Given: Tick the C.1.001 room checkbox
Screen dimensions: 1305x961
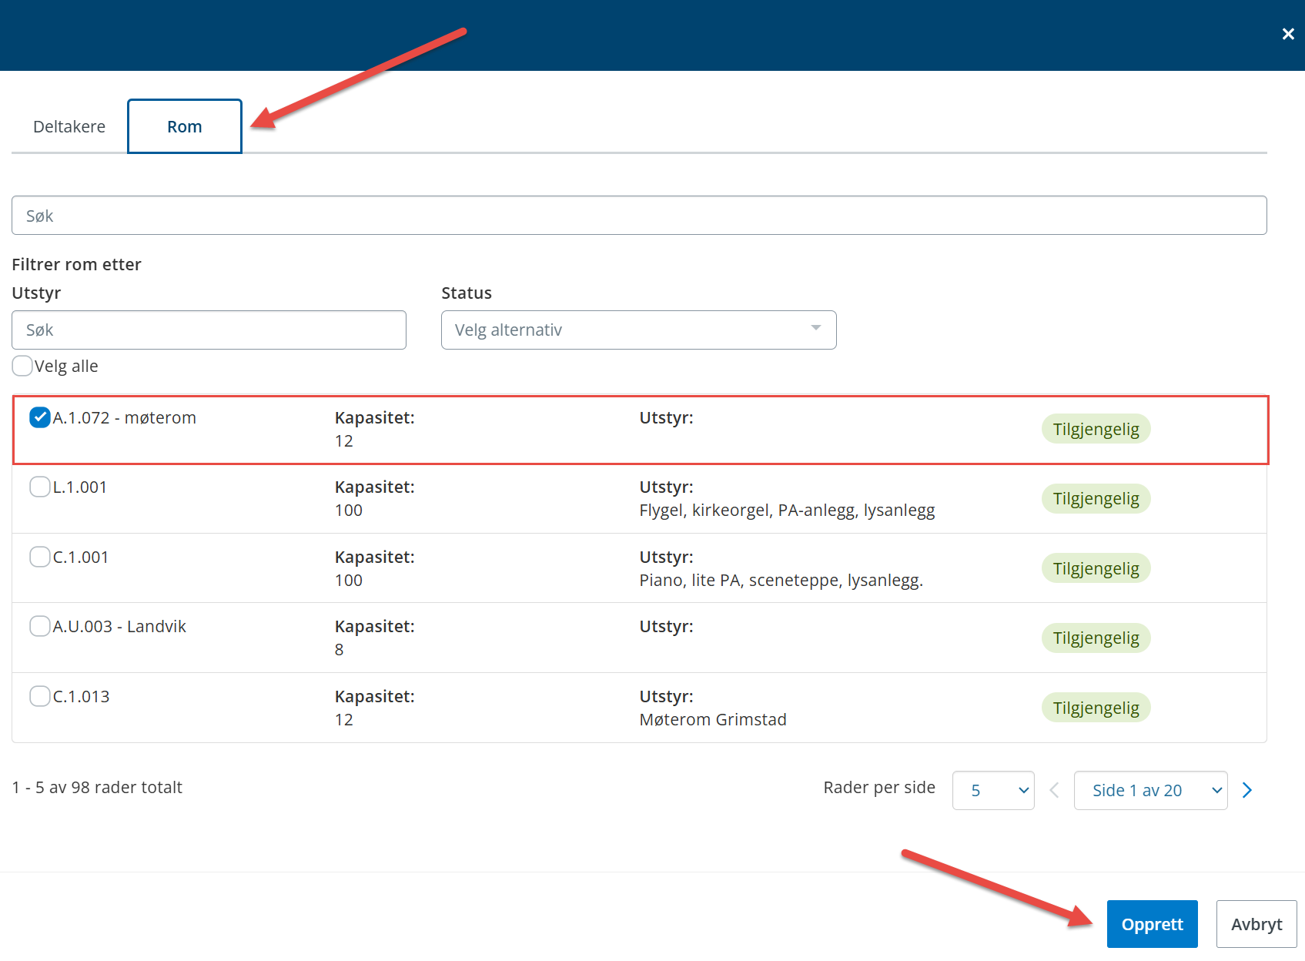Looking at the screenshot, I should point(40,557).
